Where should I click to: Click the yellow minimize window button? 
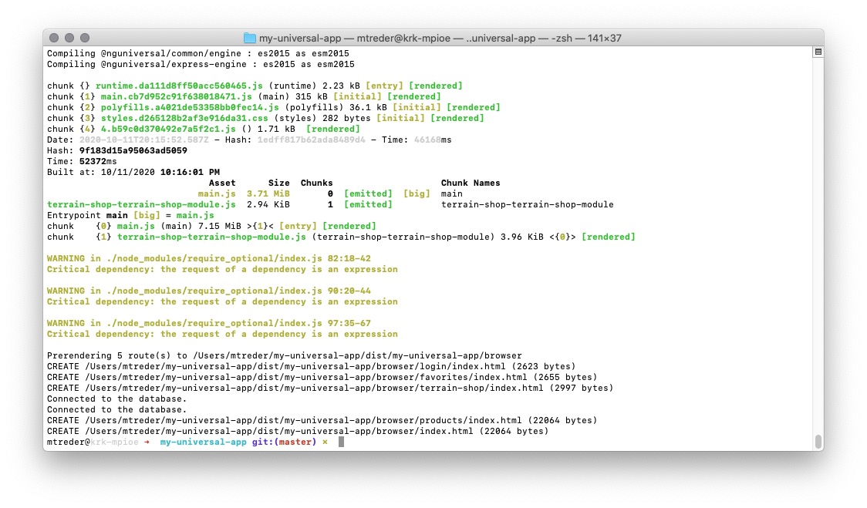coord(69,38)
